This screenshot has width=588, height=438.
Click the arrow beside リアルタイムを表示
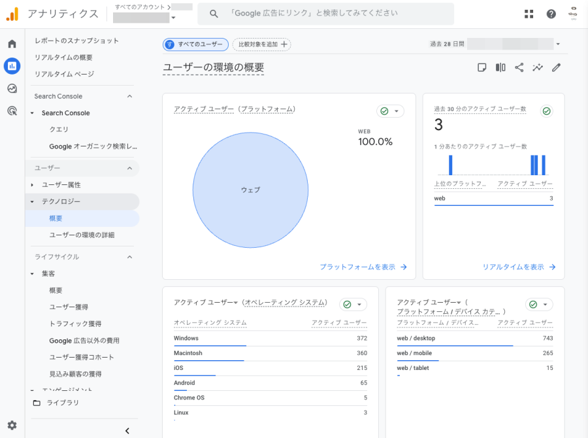coord(552,267)
